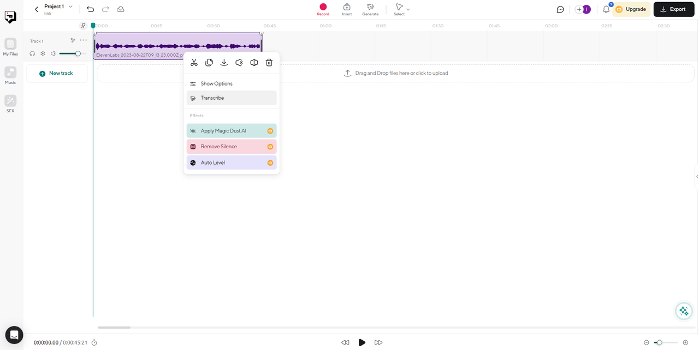Adjust the timeline zoom slider
The image size is (699, 350).
click(x=666, y=342)
